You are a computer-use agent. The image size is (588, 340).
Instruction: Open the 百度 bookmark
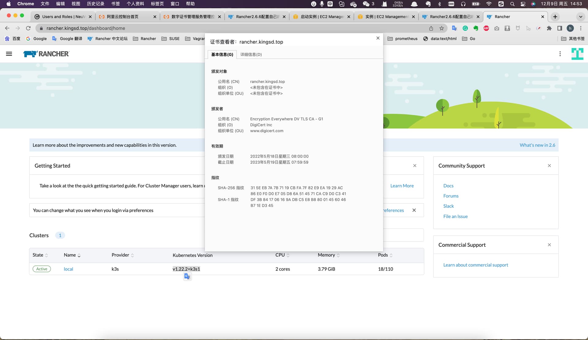pos(13,39)
